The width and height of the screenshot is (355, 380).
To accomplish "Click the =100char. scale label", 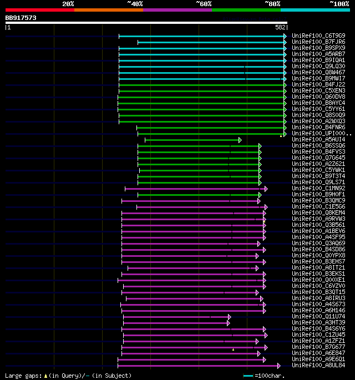I will [270, 376].
